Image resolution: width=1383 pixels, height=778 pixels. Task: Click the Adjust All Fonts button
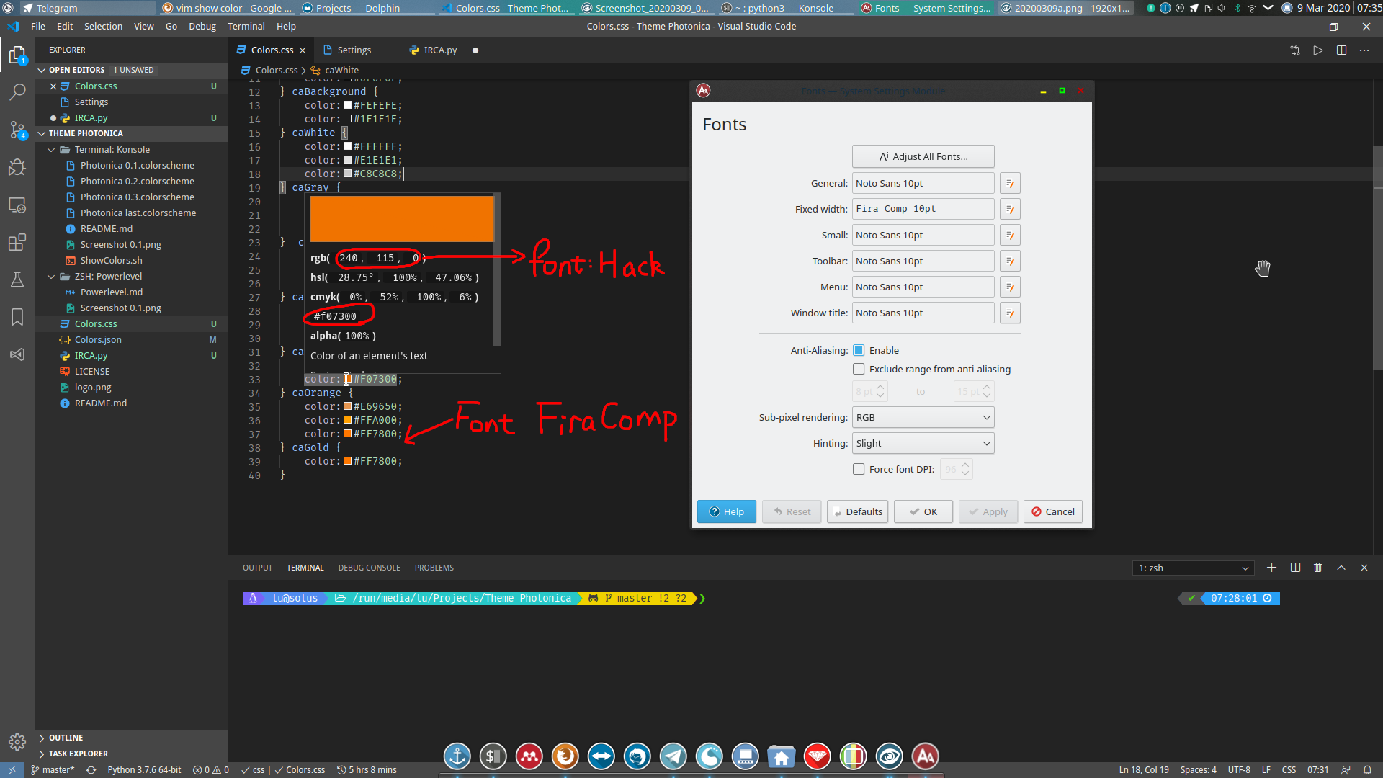click(x=923, y=157)
